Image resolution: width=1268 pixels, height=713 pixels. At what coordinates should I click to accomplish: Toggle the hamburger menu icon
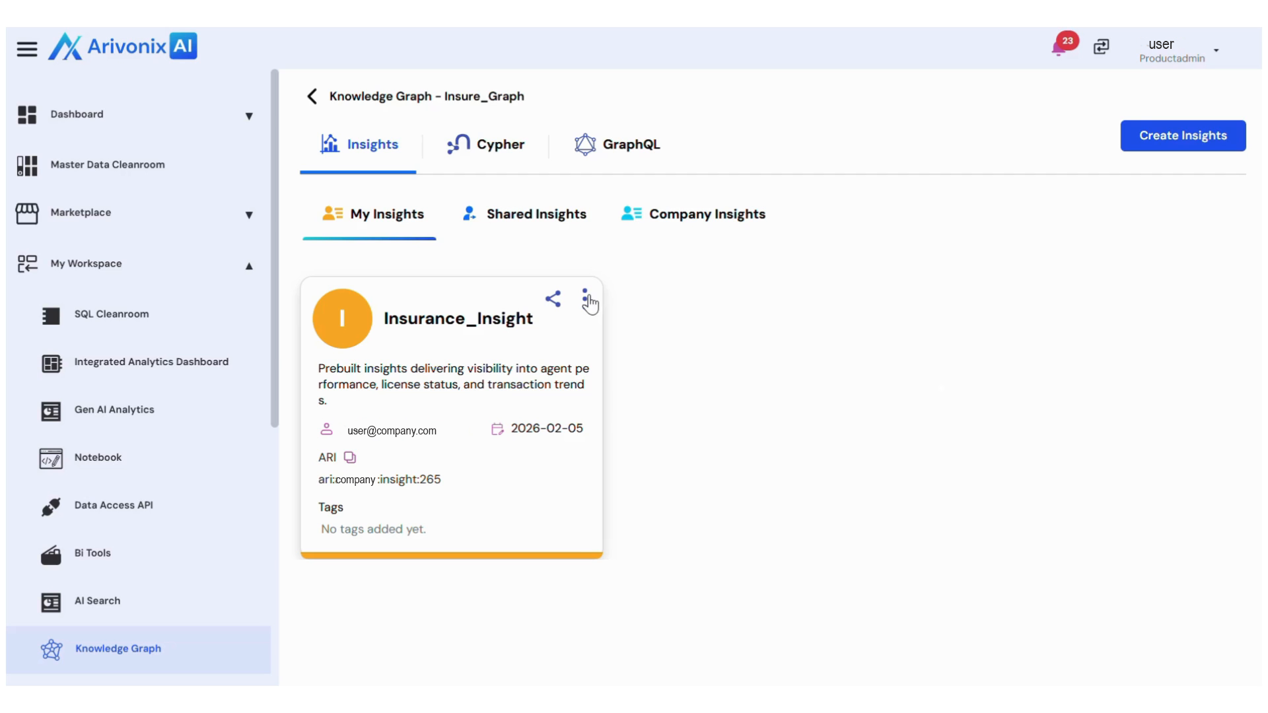pos(27,49)
